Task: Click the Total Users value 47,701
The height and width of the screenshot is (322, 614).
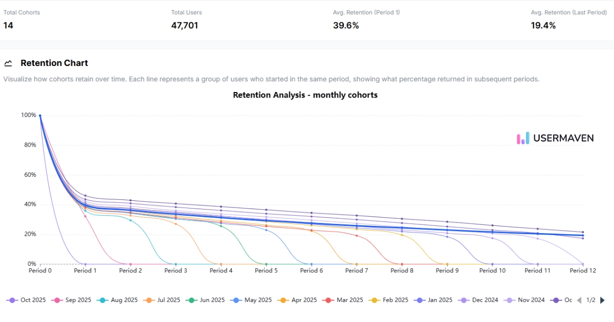Action: pos(185,25)
